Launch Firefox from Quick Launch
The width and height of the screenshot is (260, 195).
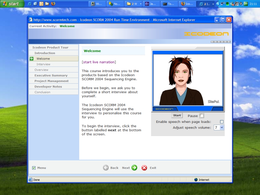click(x=53, y=4)
